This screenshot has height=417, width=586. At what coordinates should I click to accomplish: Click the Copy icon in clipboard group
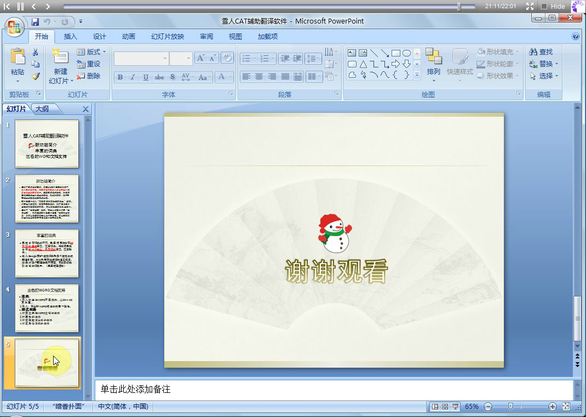point(36,64)
